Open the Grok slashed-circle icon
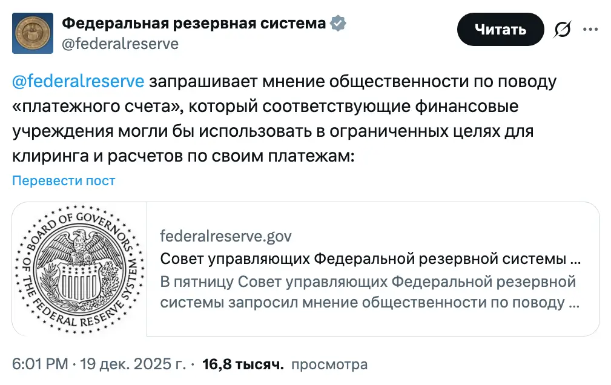 point(563,30)
